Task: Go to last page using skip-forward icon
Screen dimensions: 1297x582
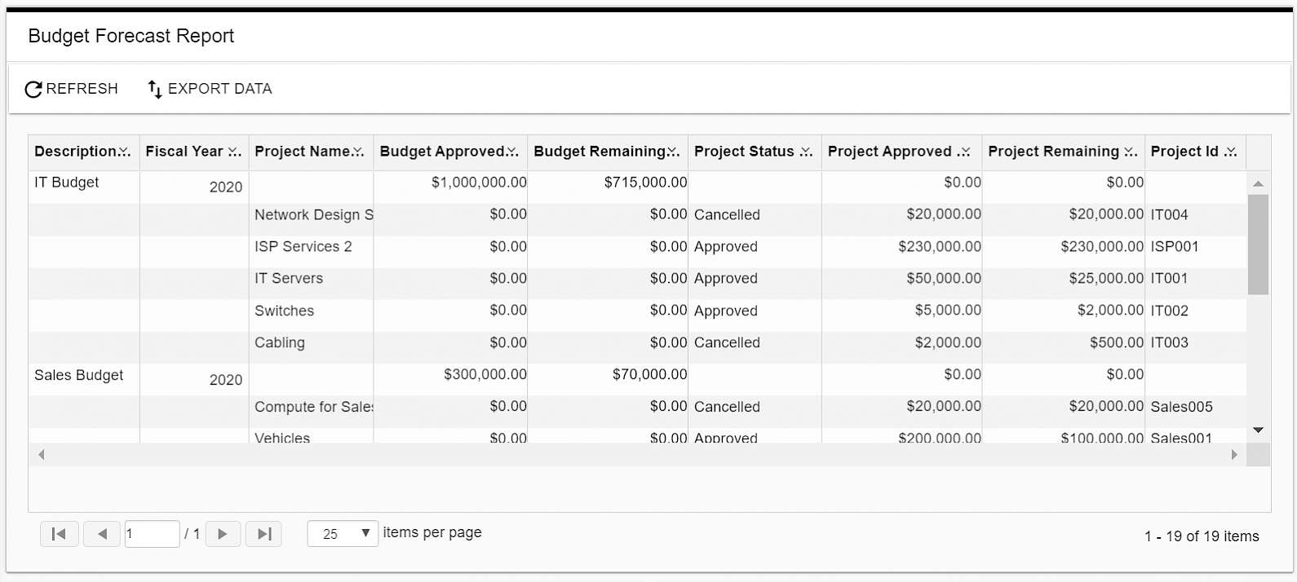Action: (263, 533)
